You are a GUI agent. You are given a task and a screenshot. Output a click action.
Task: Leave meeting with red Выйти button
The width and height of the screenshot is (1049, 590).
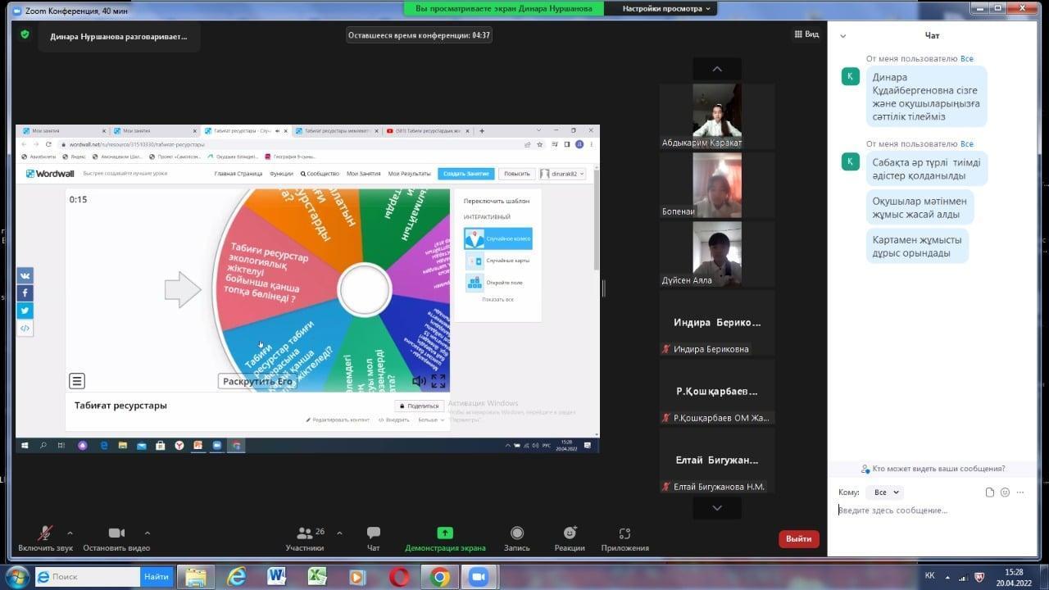pos(798,538)
